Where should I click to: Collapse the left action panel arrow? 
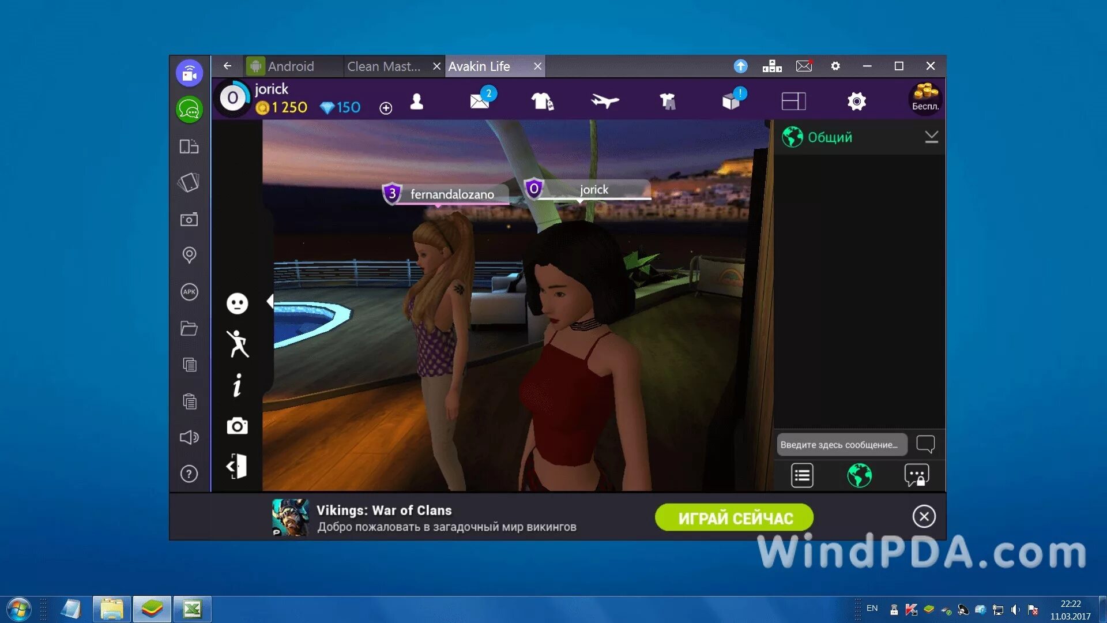pos(269,301)
